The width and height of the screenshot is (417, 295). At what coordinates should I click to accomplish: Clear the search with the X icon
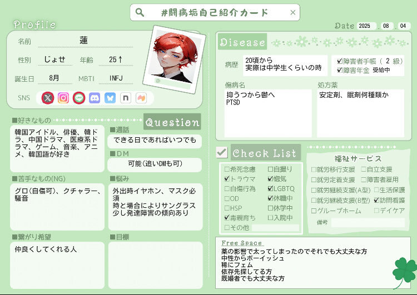coord(293,13)
